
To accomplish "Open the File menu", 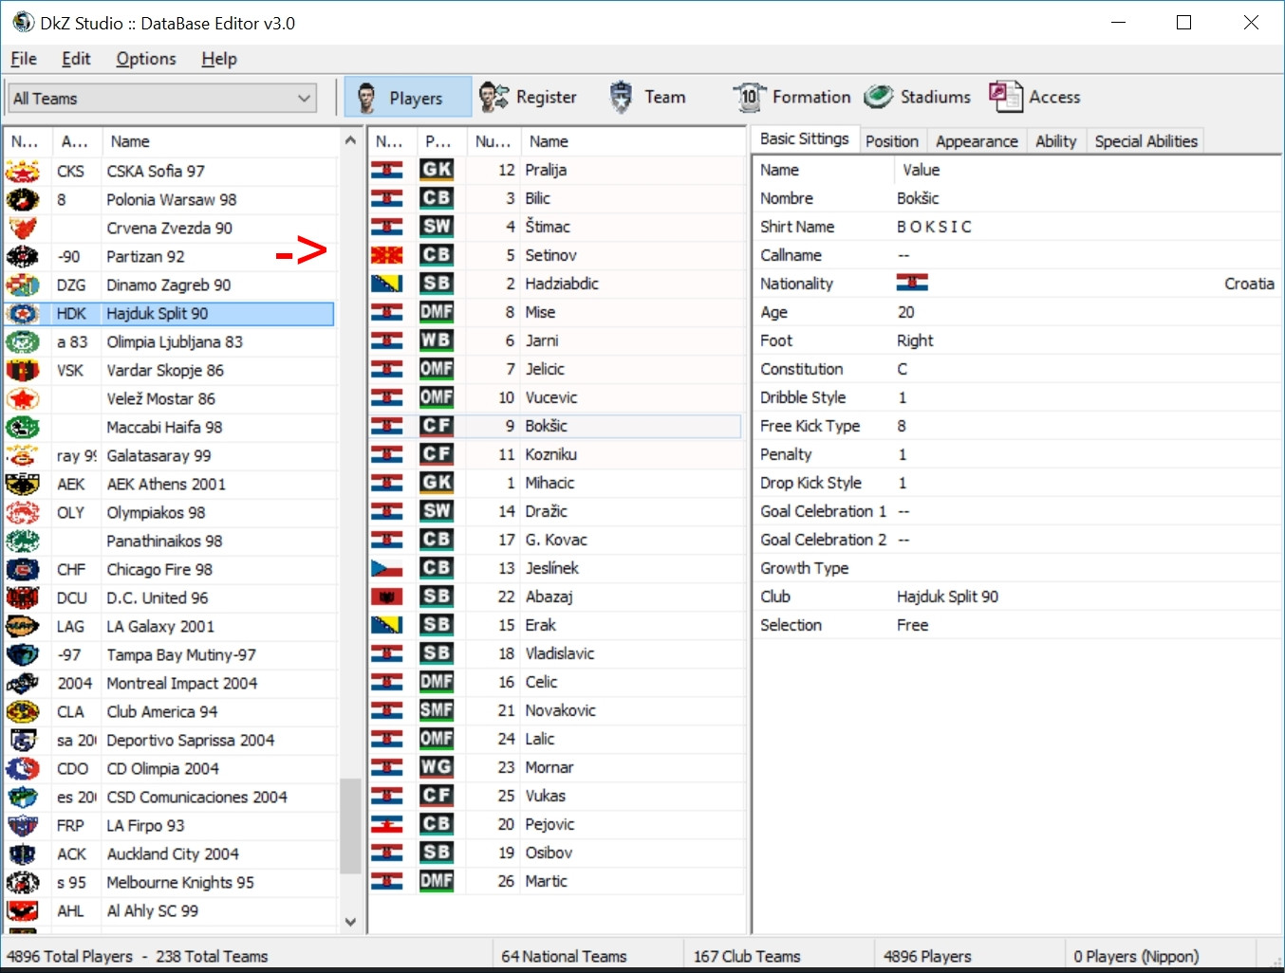I will (24, 59).
